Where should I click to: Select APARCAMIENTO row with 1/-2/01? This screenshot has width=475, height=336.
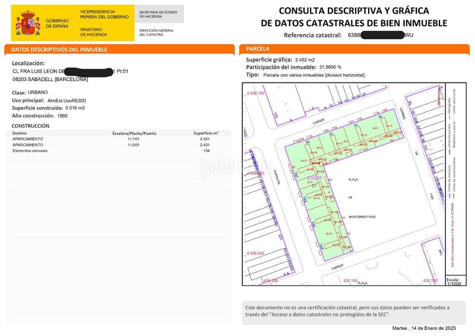coord(111,145)
